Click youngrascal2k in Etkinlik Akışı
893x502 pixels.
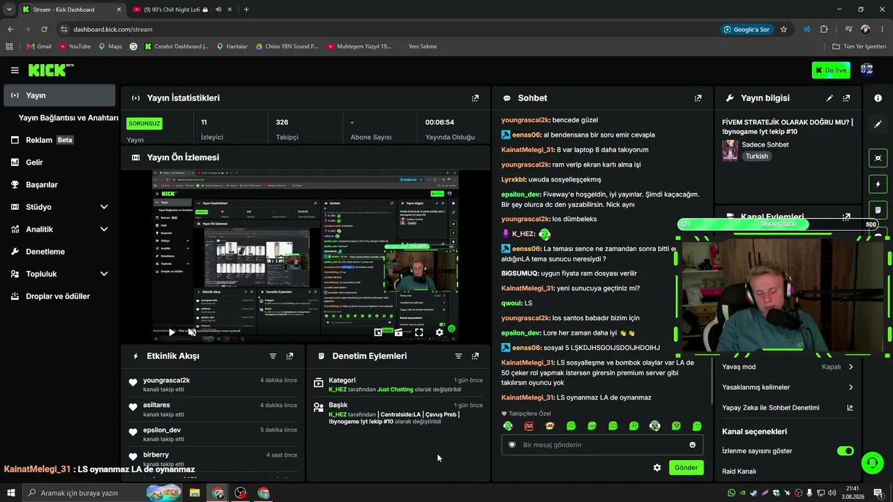(x=166, y=381)
